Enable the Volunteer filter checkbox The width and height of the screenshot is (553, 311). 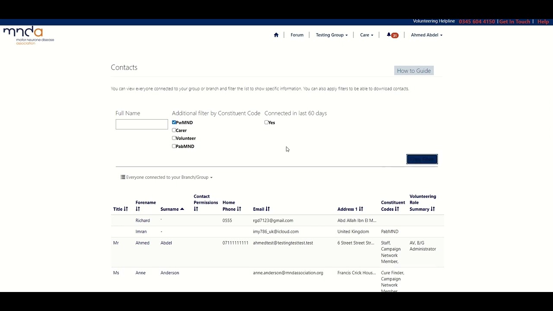point(174,138)
